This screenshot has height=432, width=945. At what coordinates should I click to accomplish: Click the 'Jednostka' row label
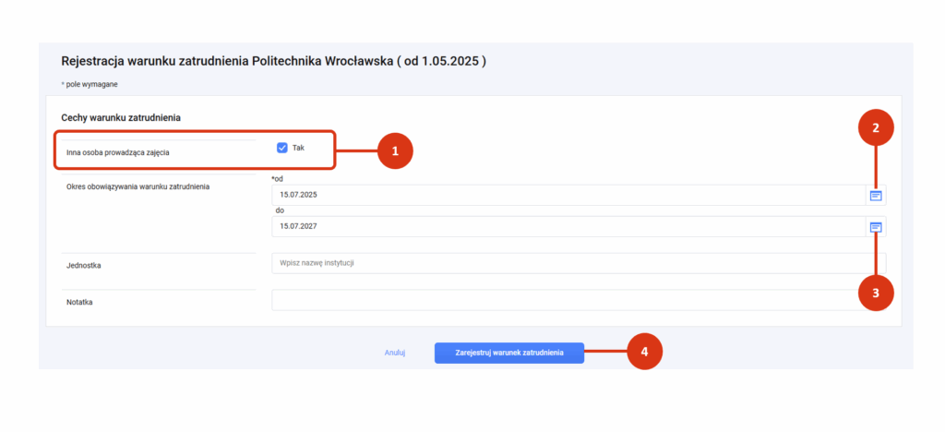tap(84, 266)
